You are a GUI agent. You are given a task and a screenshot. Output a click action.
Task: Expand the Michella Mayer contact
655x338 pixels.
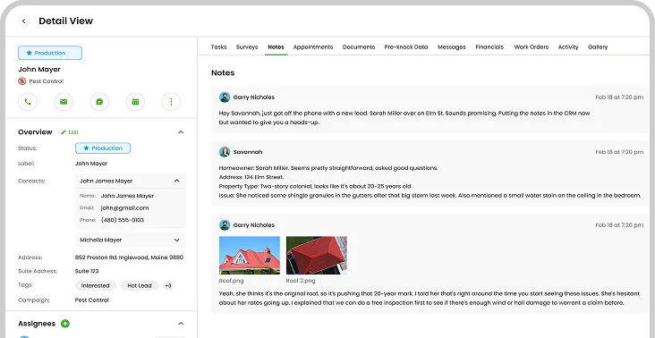(x=176, y=241)
